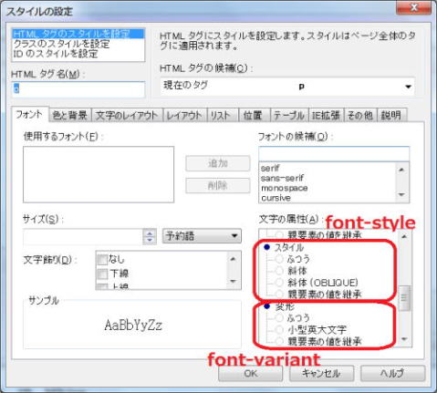The height and width of the screenshot is (393, 437).
Task: Click the 文字の属性 scrollbar thumb
Action: click(404, 298)
